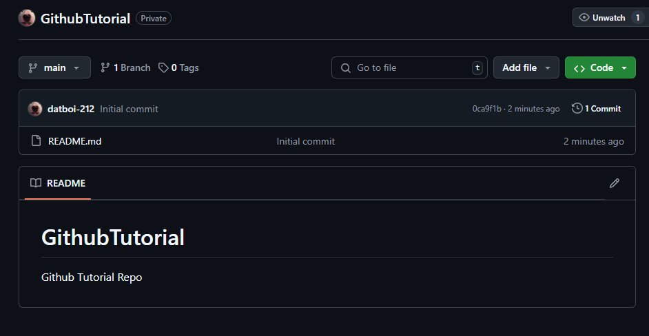Click the README.md file icon
Screen dimensions: 649x336
click(37, 141)
